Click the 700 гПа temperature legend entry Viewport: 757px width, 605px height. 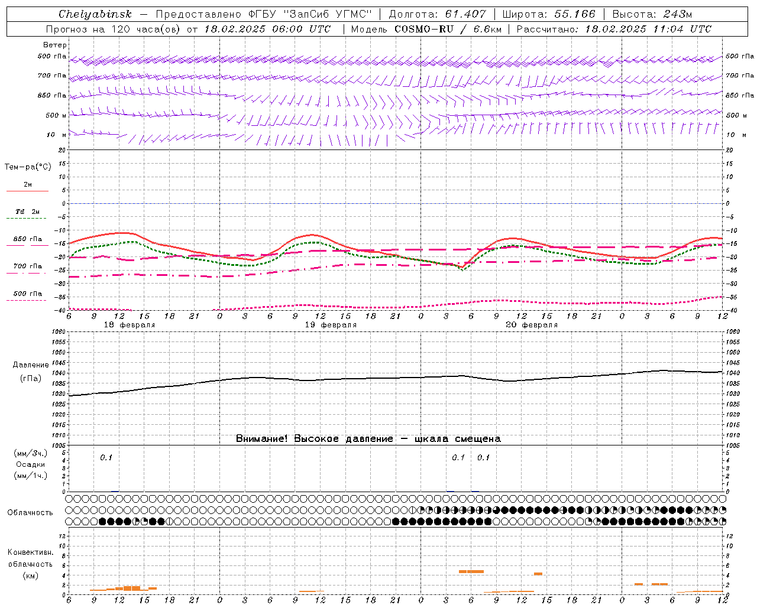(28, 266)
